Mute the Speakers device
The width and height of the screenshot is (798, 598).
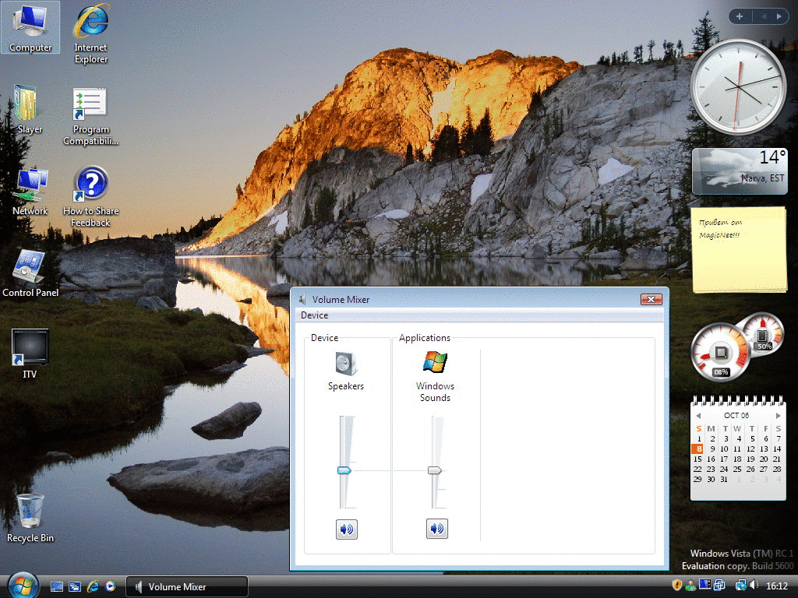(347, 529)
